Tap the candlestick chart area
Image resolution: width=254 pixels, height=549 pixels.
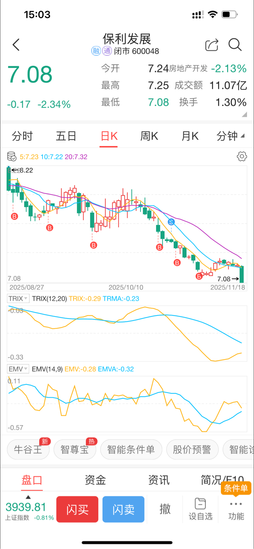click(x=127, y=225)
